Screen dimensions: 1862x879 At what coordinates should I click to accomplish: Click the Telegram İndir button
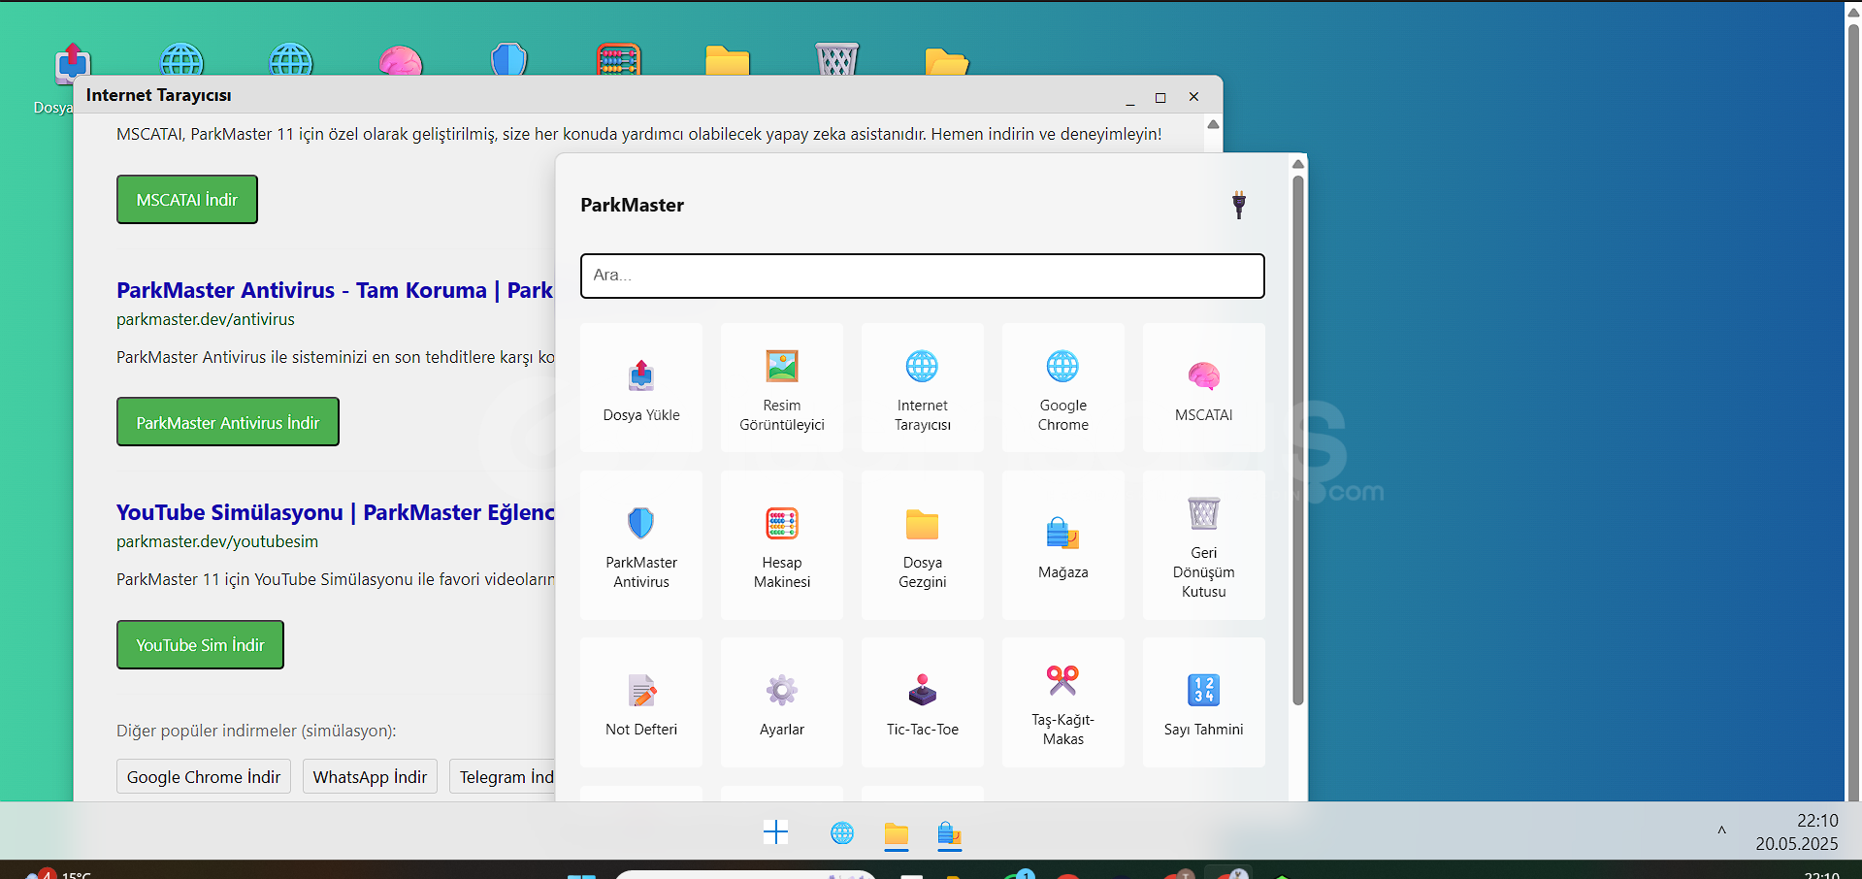point(504,777)
